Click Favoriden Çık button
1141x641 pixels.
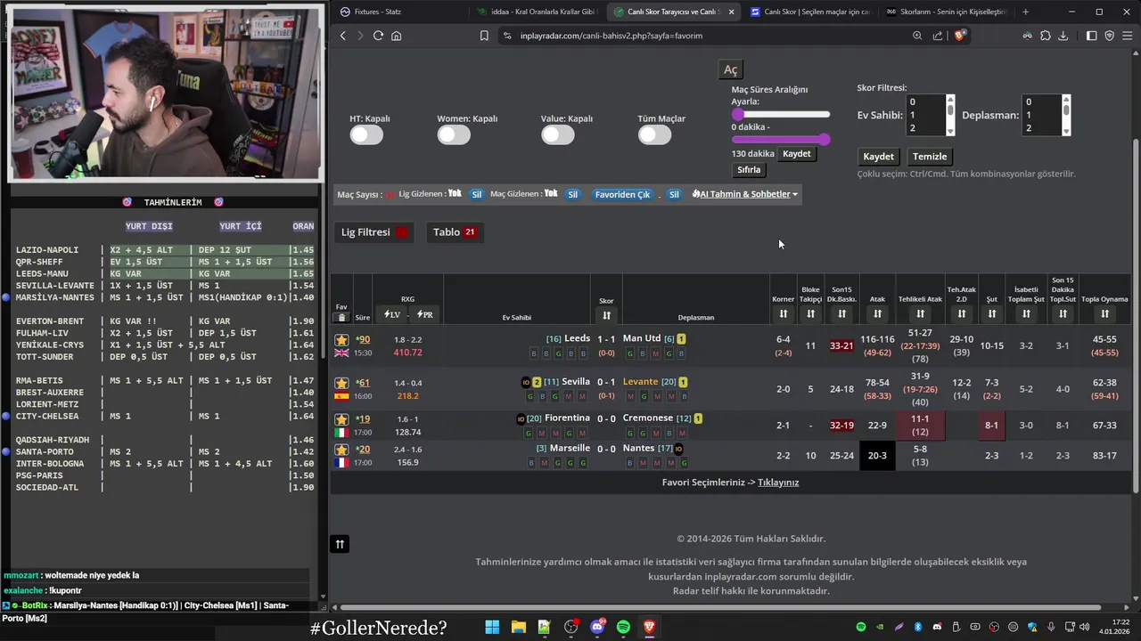[622, 194]
